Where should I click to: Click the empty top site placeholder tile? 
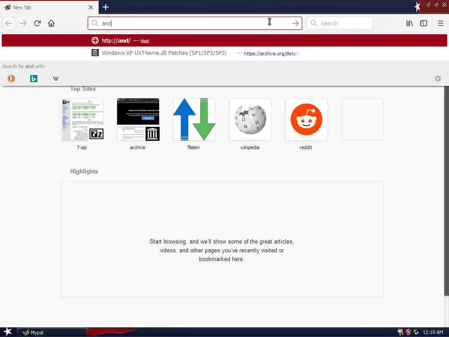(363, 119)
